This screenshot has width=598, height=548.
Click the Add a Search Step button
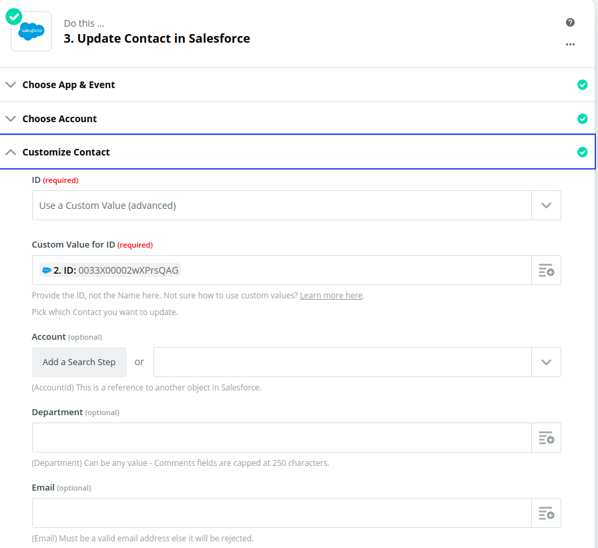79,362
